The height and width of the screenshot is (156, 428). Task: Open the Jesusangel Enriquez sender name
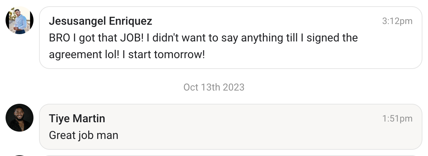coord(100,21)
